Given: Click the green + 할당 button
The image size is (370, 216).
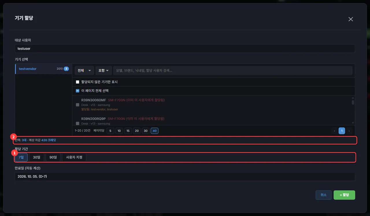Looking at the screenshot, I should click(344, 195).
